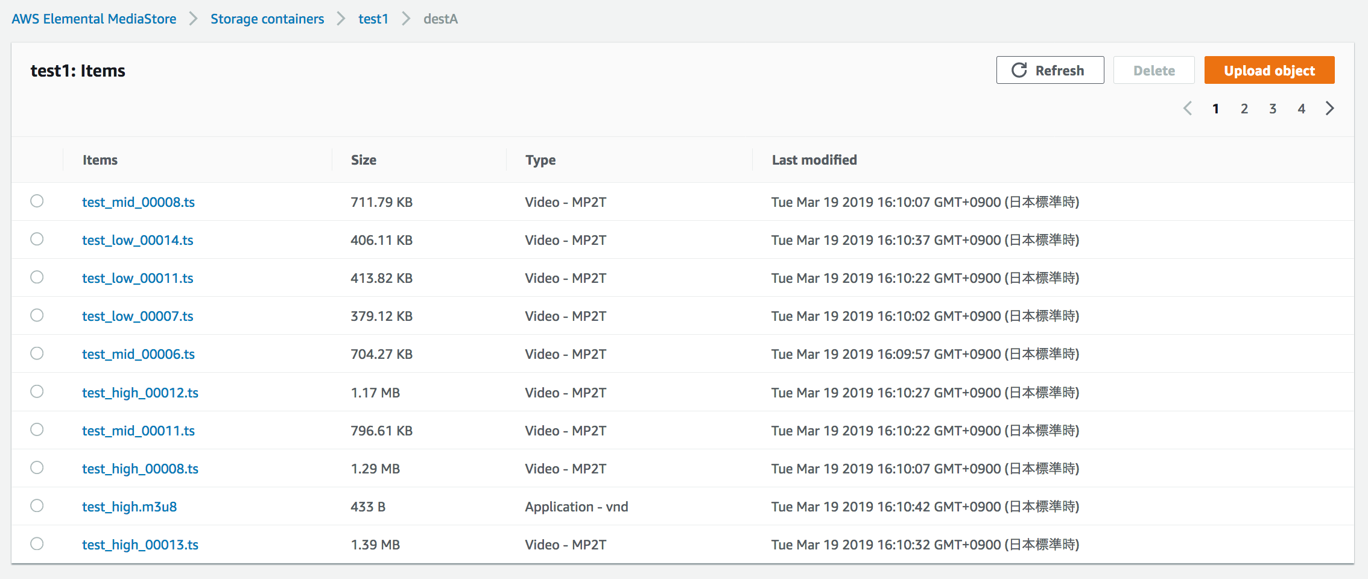Open AWS Elemental MediaStore breadcrumb
Viewport: 1368px width, 579px height.
94,19
